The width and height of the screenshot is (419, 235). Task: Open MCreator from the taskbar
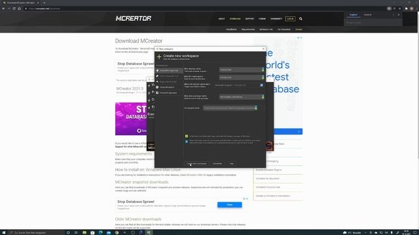(x=149, y=232)
